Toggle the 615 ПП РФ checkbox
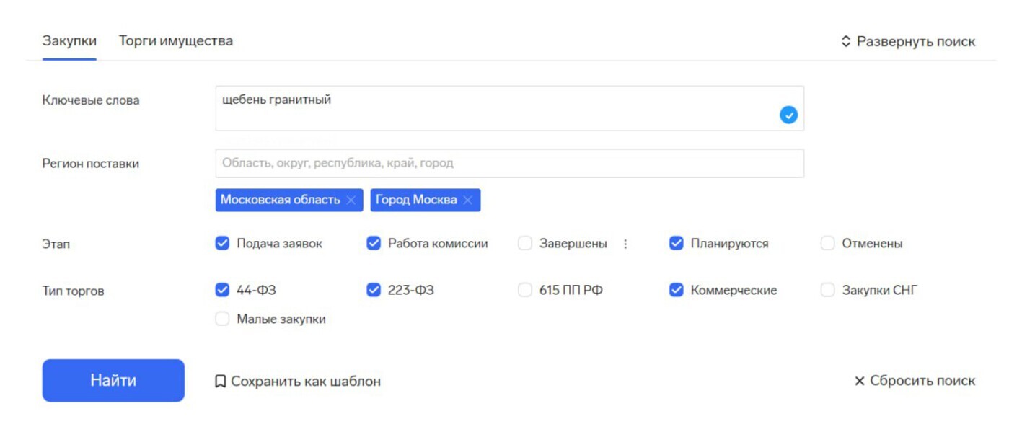1022x432 pixels. (x=525, y=291)
